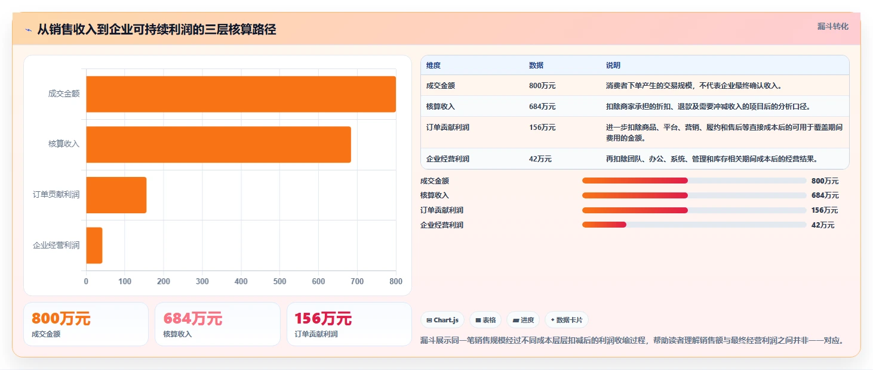Viewport: 873px width, 370px height.
Task: Click the 成交金额 progress bar showing 800万元
Action: [x=694, y=181]
